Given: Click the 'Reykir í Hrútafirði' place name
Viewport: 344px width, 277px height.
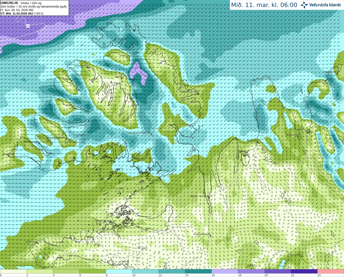Looking at the screenshot, I should coord(199,196).
